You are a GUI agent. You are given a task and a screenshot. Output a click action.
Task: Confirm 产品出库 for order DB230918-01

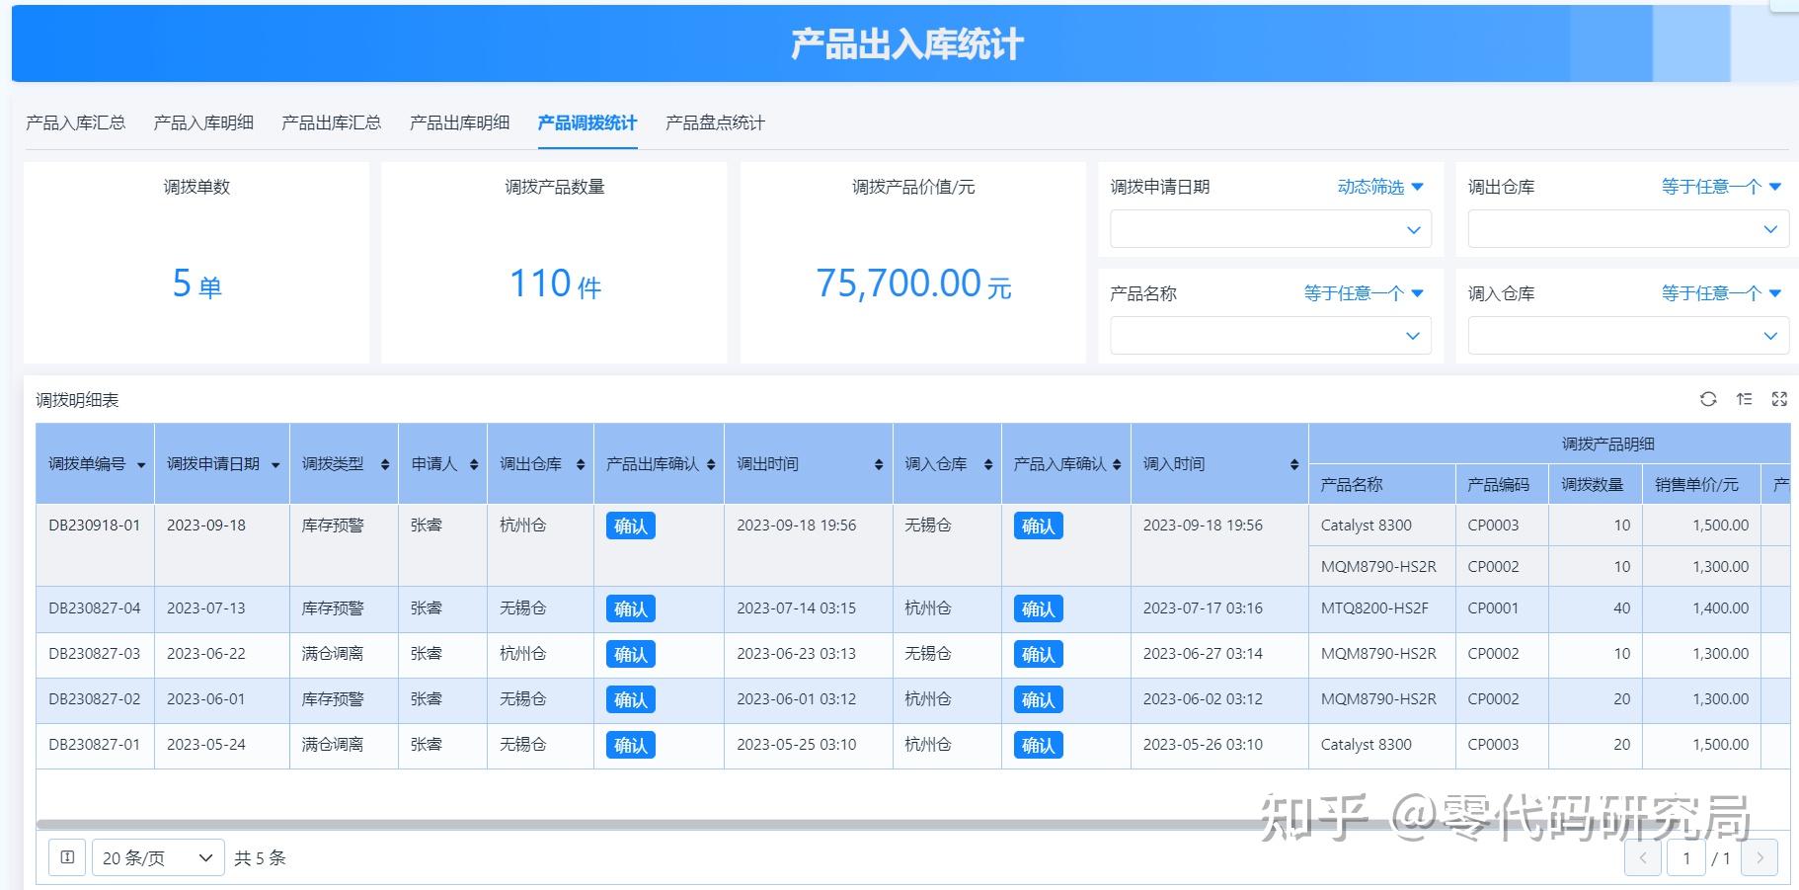(x=630, y=526)
